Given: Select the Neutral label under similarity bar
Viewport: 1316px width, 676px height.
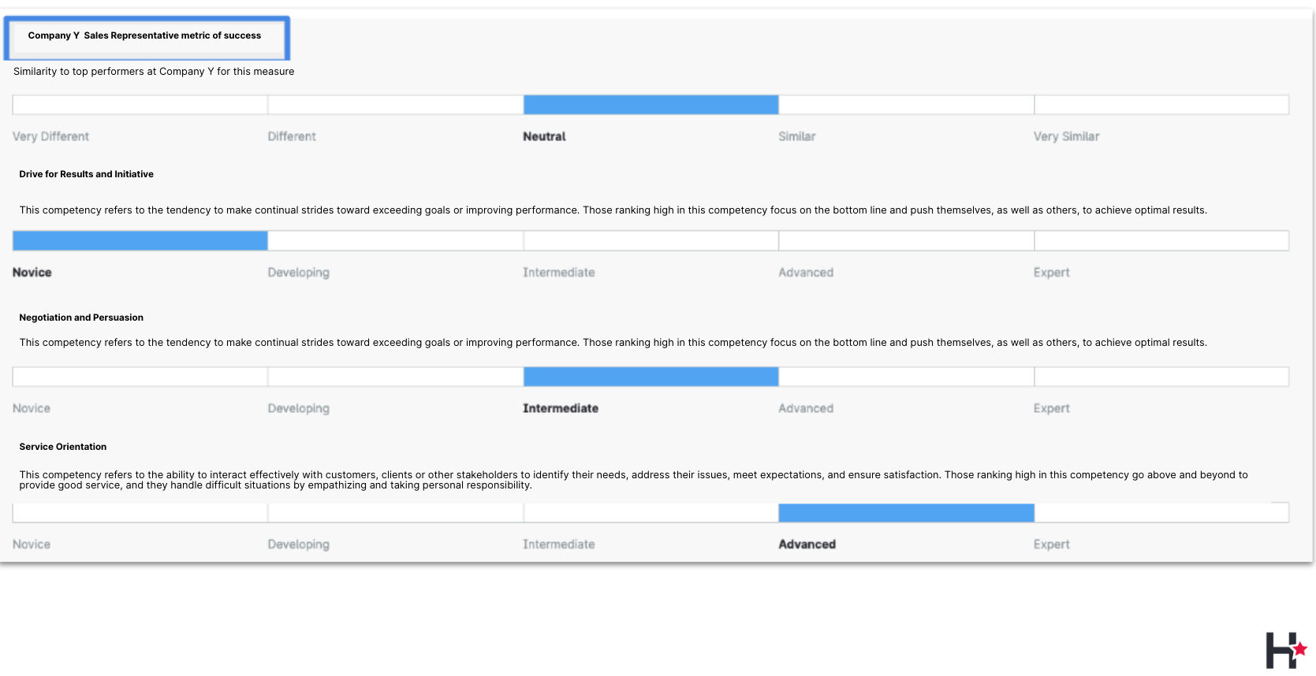Looking at the screenshot, I should [x=544, y=136].
